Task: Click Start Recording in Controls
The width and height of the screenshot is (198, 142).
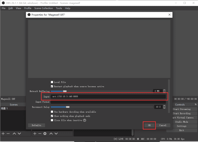Action: (182, 114)
